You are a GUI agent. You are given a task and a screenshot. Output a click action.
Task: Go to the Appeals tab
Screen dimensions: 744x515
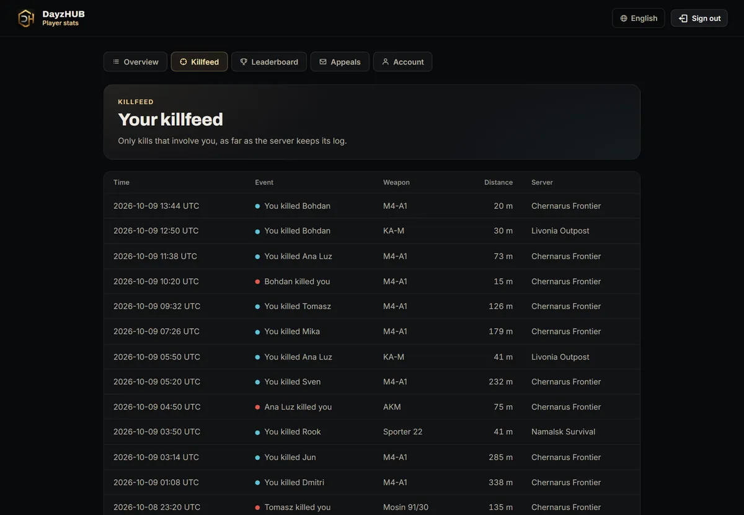click(x=340, y=62)
